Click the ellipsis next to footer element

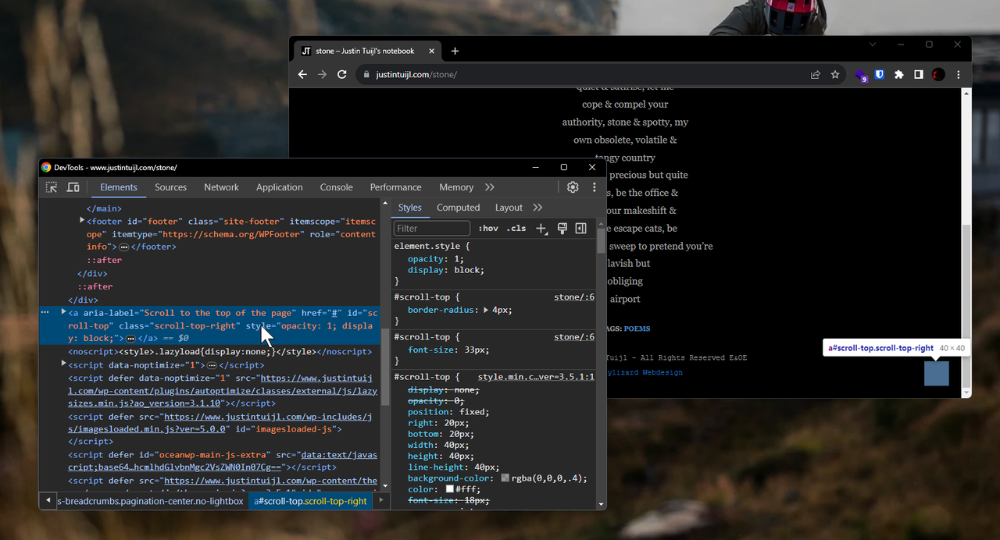pos(123,247)
